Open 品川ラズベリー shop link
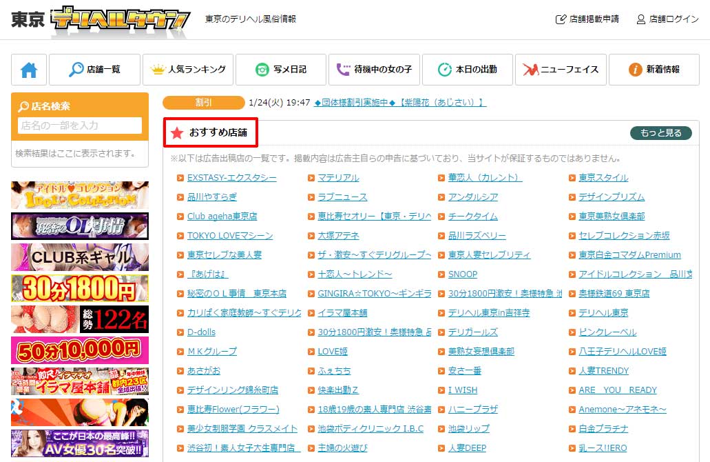The width and height of the screenshot is (710, 462). 477,236
